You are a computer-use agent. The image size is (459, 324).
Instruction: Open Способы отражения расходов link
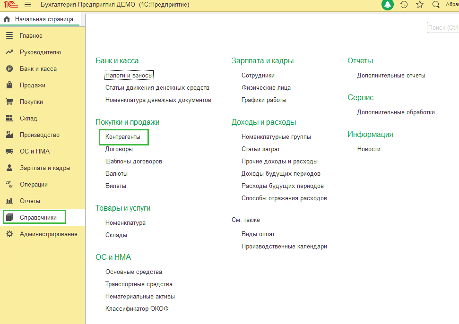coord(284,198)
